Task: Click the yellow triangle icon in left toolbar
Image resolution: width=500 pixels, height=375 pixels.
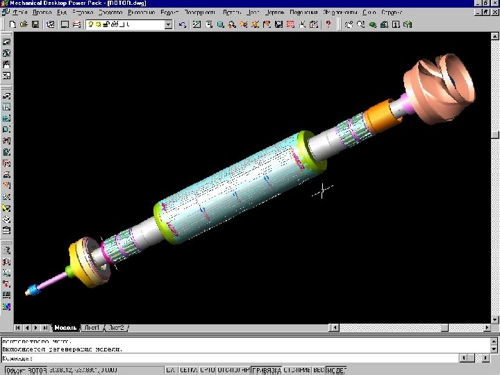Action: [6, 208]
